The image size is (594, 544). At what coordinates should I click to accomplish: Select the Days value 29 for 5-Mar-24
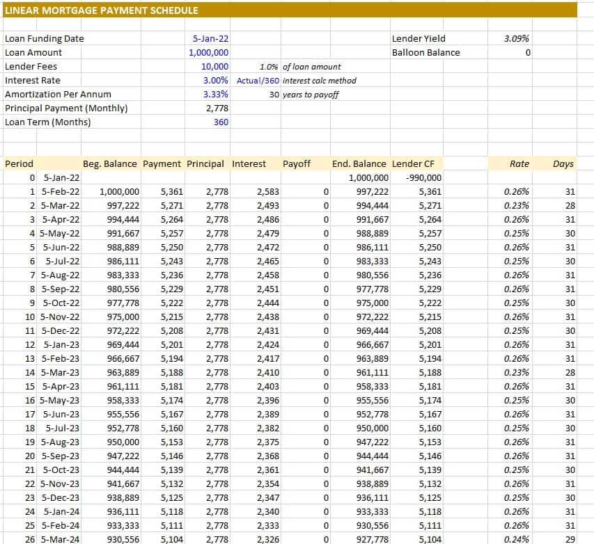click(x=570, y=539)
